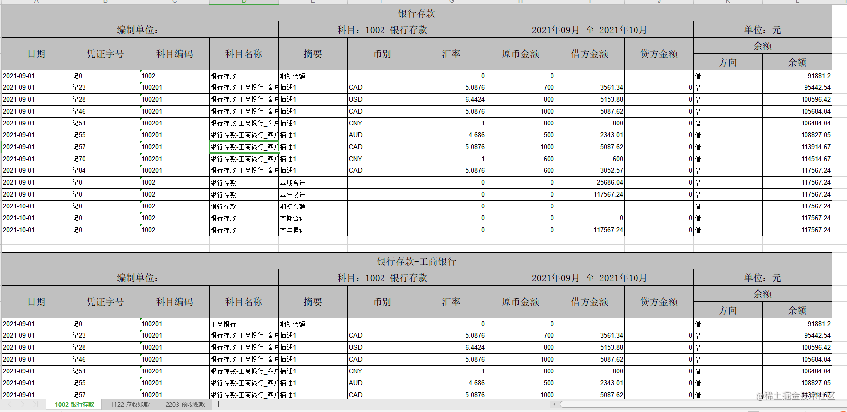Open the 2203 预收账款 sheet tab

pyautogui.click(x=185, y=404)
